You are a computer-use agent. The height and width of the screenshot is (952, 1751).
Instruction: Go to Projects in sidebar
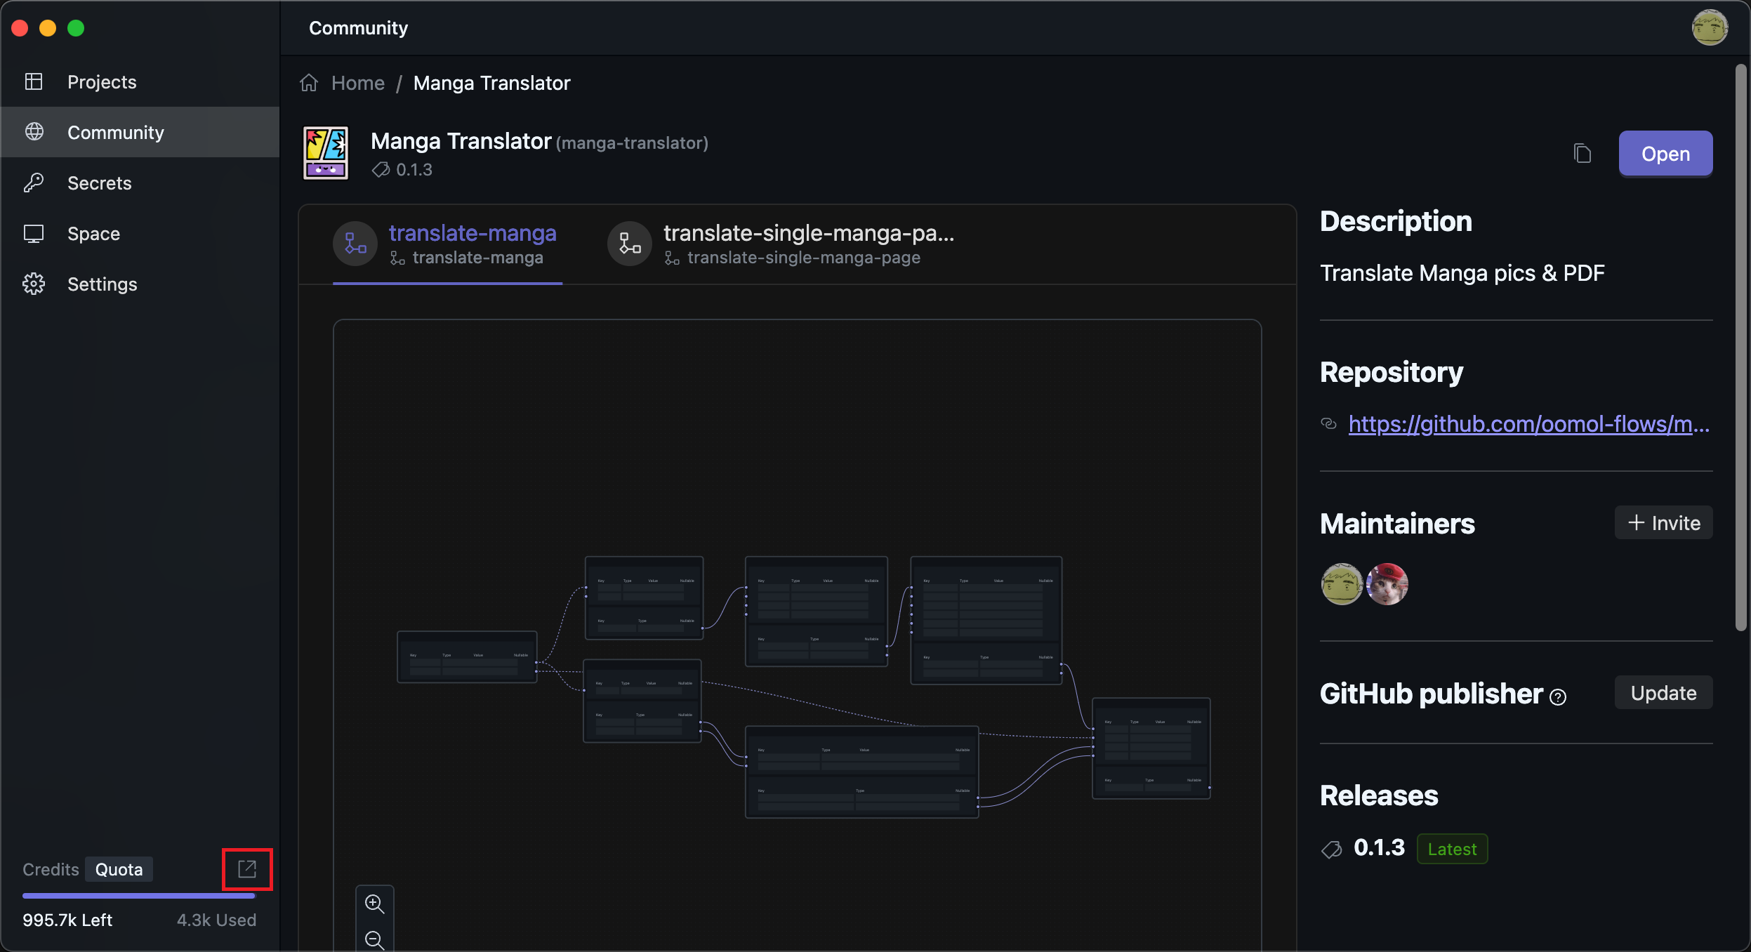tap(102, 82)
